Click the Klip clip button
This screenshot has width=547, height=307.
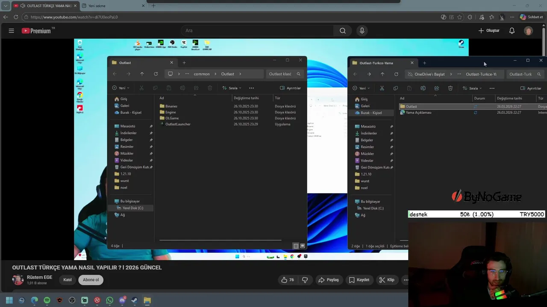coord(387,280)
